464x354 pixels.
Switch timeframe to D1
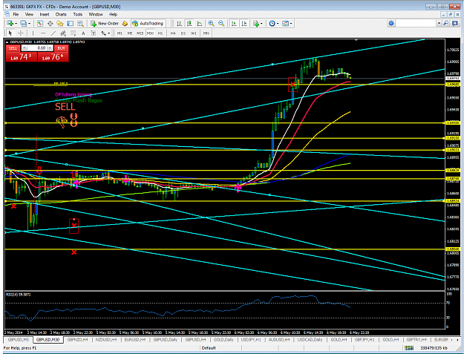pyautogui.click(x=183, y=33)
